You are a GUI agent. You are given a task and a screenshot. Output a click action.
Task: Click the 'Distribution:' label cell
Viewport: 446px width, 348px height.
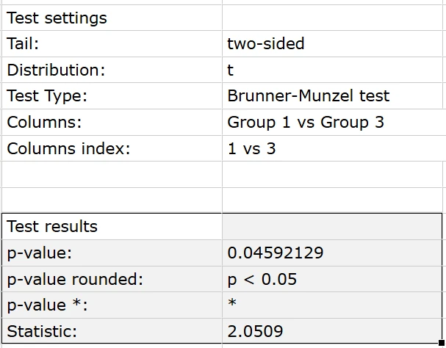click(112, 70)
